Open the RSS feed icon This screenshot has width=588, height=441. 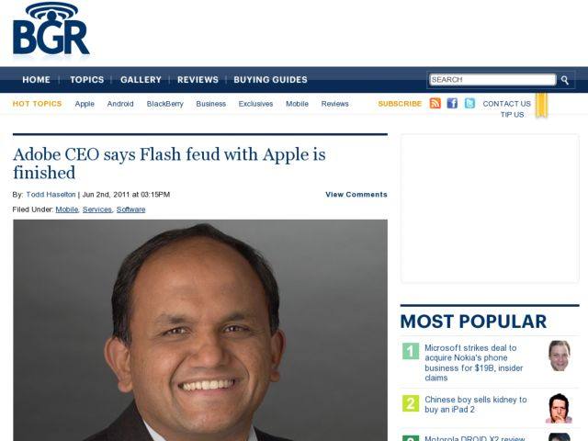pos(435,103)
